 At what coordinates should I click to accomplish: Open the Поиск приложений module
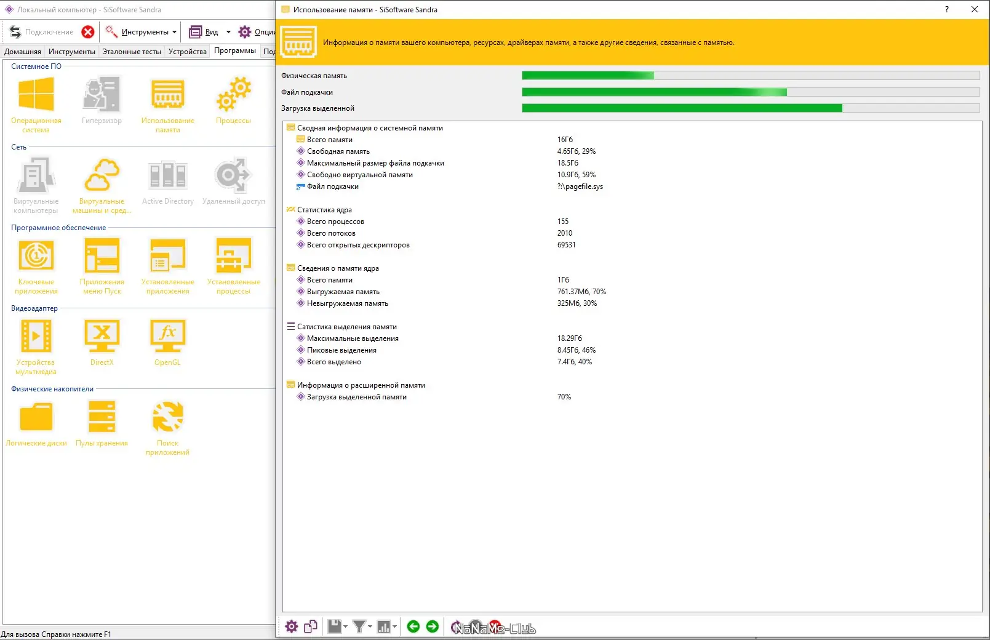tap(167, 426)
